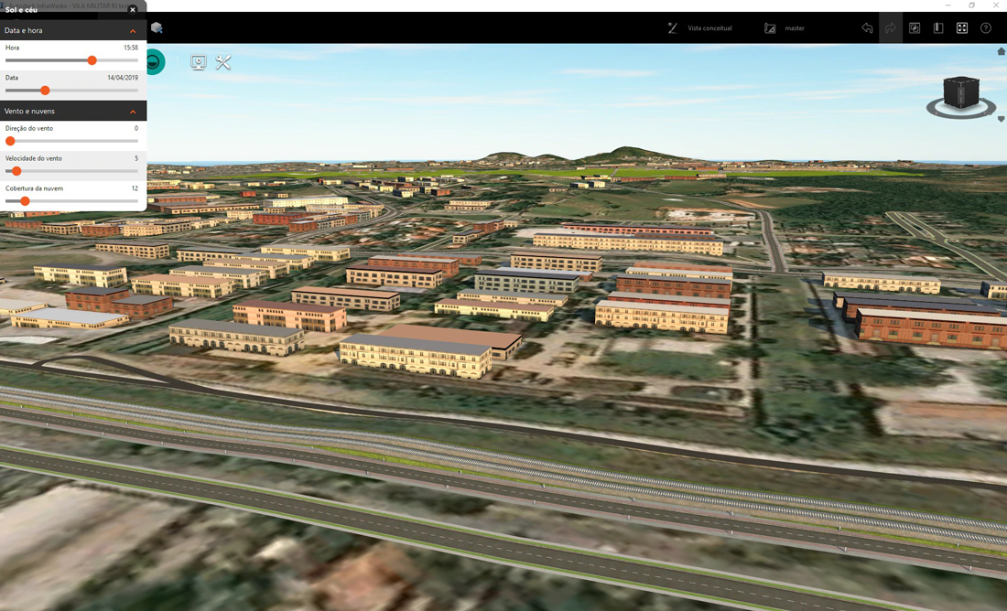The width and height of the screenshot is (1007, 611).
Task: Open the wrench and screwdriver settings tool
Action: [222, 62]
